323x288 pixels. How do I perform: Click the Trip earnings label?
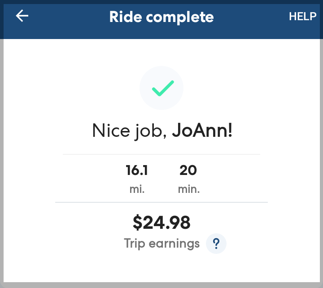tap(161, 244)
